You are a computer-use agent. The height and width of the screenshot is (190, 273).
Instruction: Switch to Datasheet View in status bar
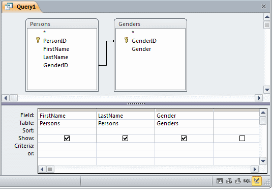pyautogui.click(x=220, y=181)
